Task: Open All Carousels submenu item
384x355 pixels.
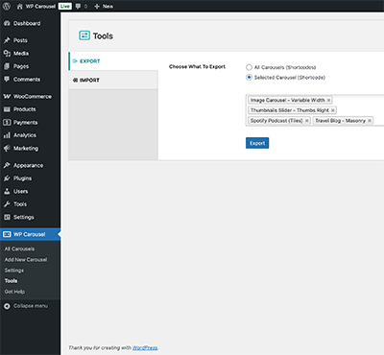Action: pos(19,248)
